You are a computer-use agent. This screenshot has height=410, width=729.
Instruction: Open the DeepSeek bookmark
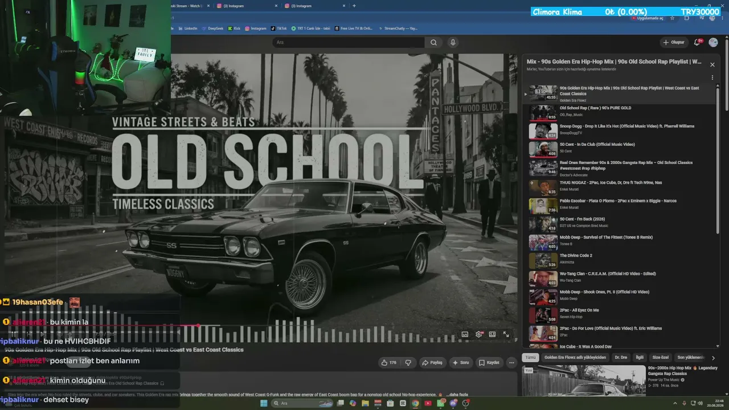[213, 28]
